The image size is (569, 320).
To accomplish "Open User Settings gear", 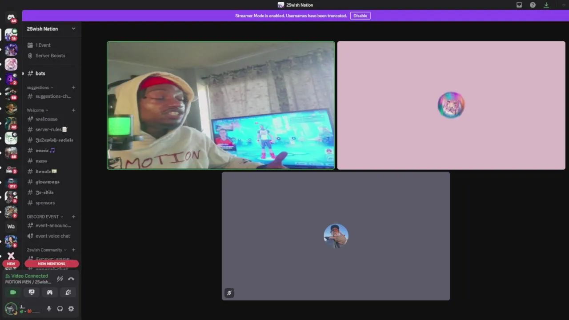I will tap(71, 308).
